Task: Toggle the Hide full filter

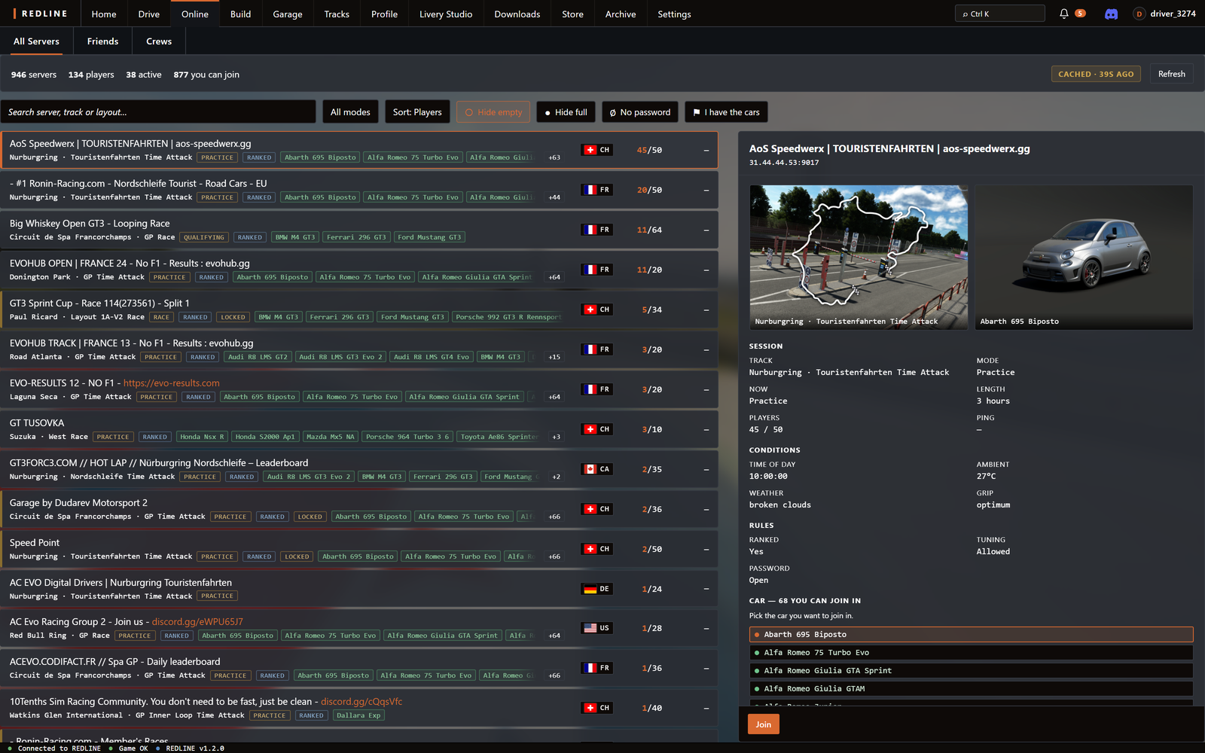Action: pos(566,112)
